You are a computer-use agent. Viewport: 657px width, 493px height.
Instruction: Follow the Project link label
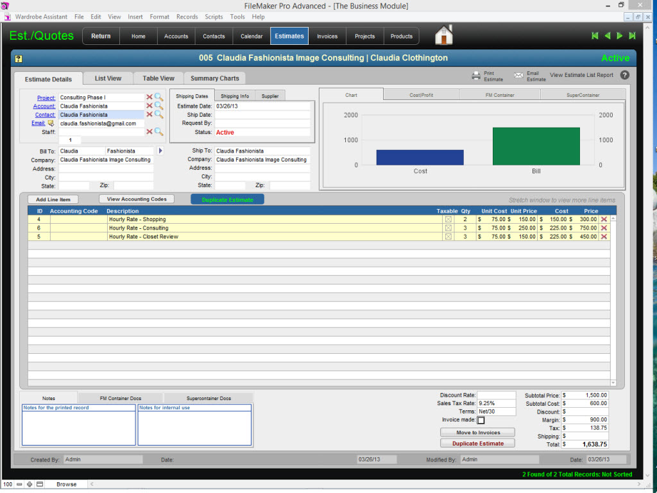(x=46, y=97)
